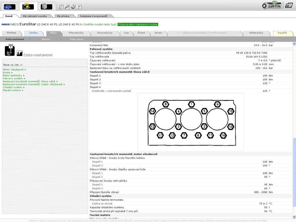The image size is (296, 222).
Task: Click the green eT logo at top right
Action: 288,5
